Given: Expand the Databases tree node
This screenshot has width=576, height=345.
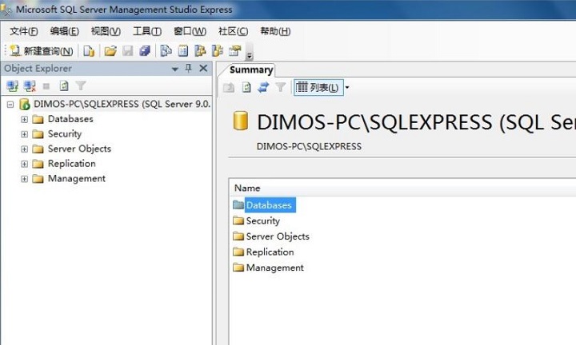Looking at the screenshot, I should tap(24, 120).
